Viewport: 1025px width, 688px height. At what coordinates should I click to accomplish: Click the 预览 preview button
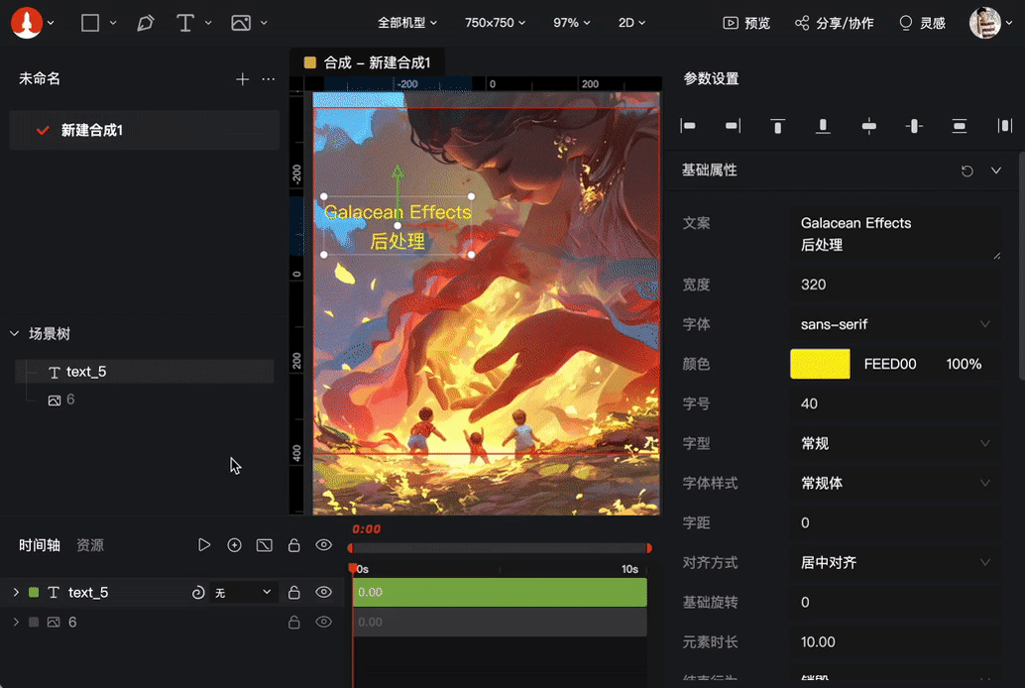tap(746, 23)
